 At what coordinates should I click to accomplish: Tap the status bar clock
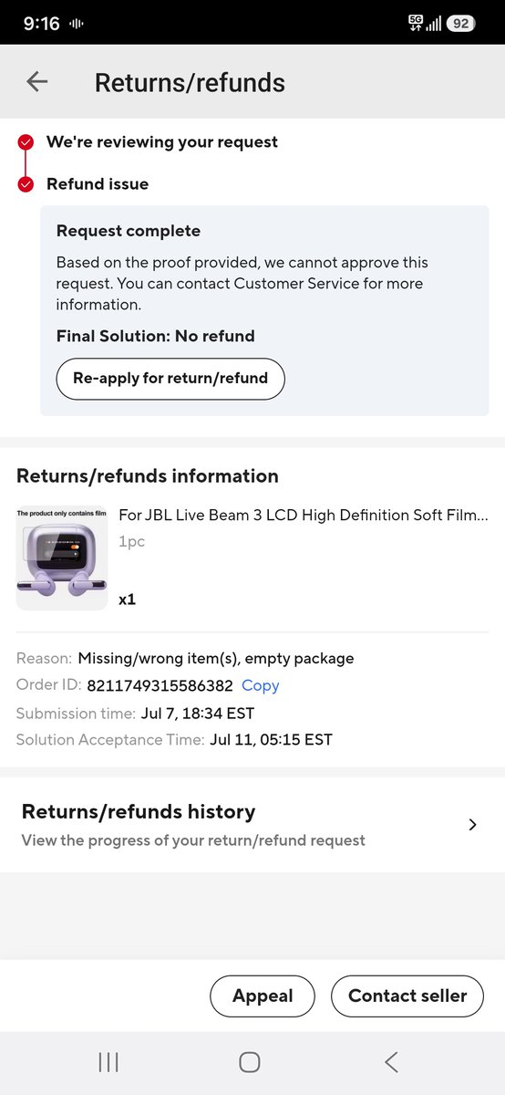click(42, 24)
